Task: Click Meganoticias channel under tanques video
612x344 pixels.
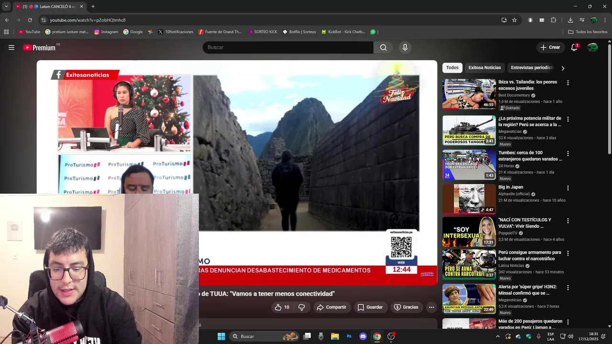Action: coord(510,131)
